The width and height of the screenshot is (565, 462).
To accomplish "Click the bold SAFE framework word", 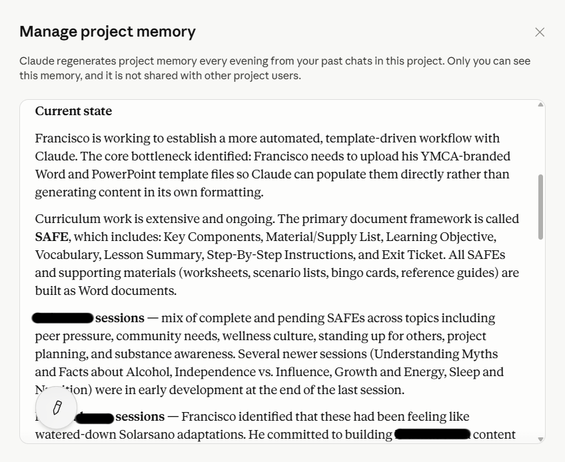I will 51,237.
